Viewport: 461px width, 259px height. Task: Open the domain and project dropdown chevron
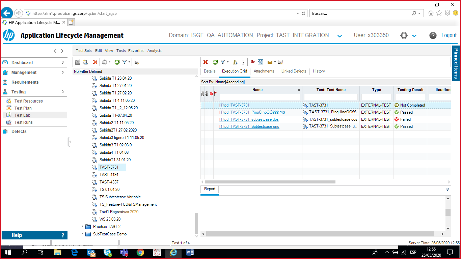pos(340,36)
